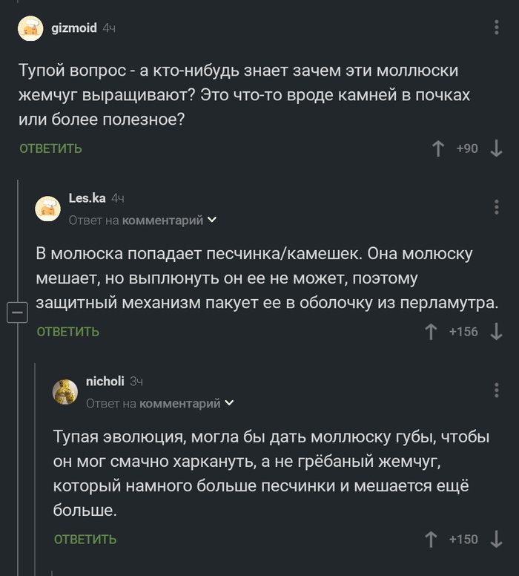Reply to Les.ka's comment

(x=68, y=332)
